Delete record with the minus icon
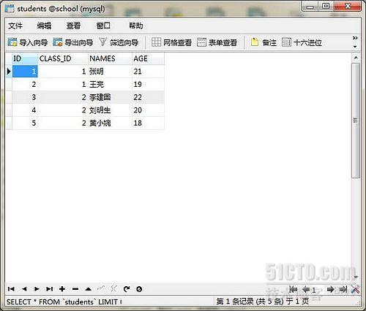Screen dimensions: 366x311 [x=75, y=289]
